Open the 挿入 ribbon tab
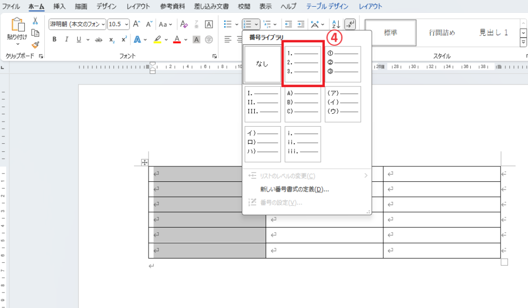The width and height of the screenshot is (528, 308). tap(59, 7)
